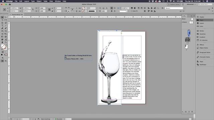The height and width of the screenshot is (120, 214).
Task: Select the Zoom tool
Action: tap(6, 42)
